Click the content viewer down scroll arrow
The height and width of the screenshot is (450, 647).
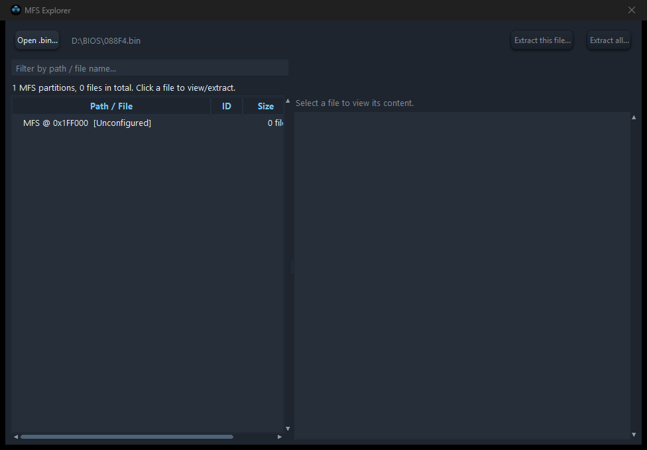[634, 434]
